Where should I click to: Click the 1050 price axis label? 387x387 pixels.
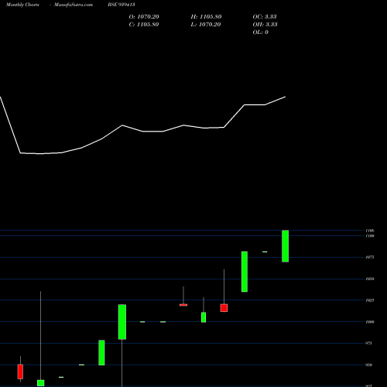[x=370, y=279]
